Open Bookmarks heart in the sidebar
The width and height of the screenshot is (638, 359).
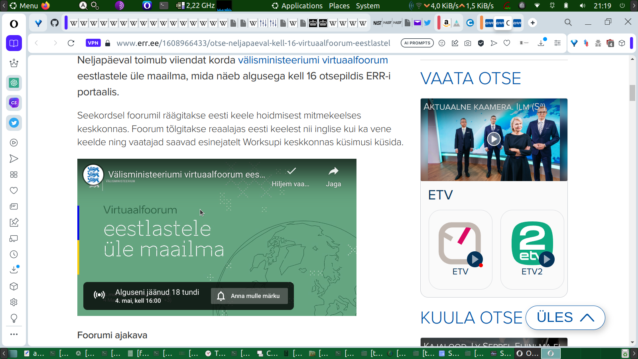(14, 191)
